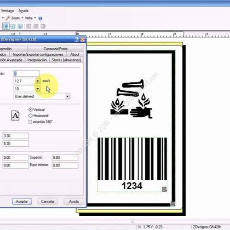This screenshot has height=230, width=230.
Task: Open the darkness value 10 dropdown
Action: 38,89
